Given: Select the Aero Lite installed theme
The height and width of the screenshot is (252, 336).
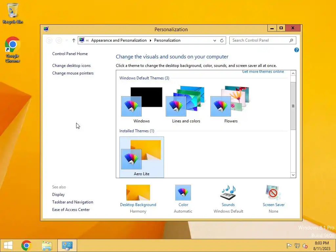Looking at the screenshot, I should coord(142,157).
